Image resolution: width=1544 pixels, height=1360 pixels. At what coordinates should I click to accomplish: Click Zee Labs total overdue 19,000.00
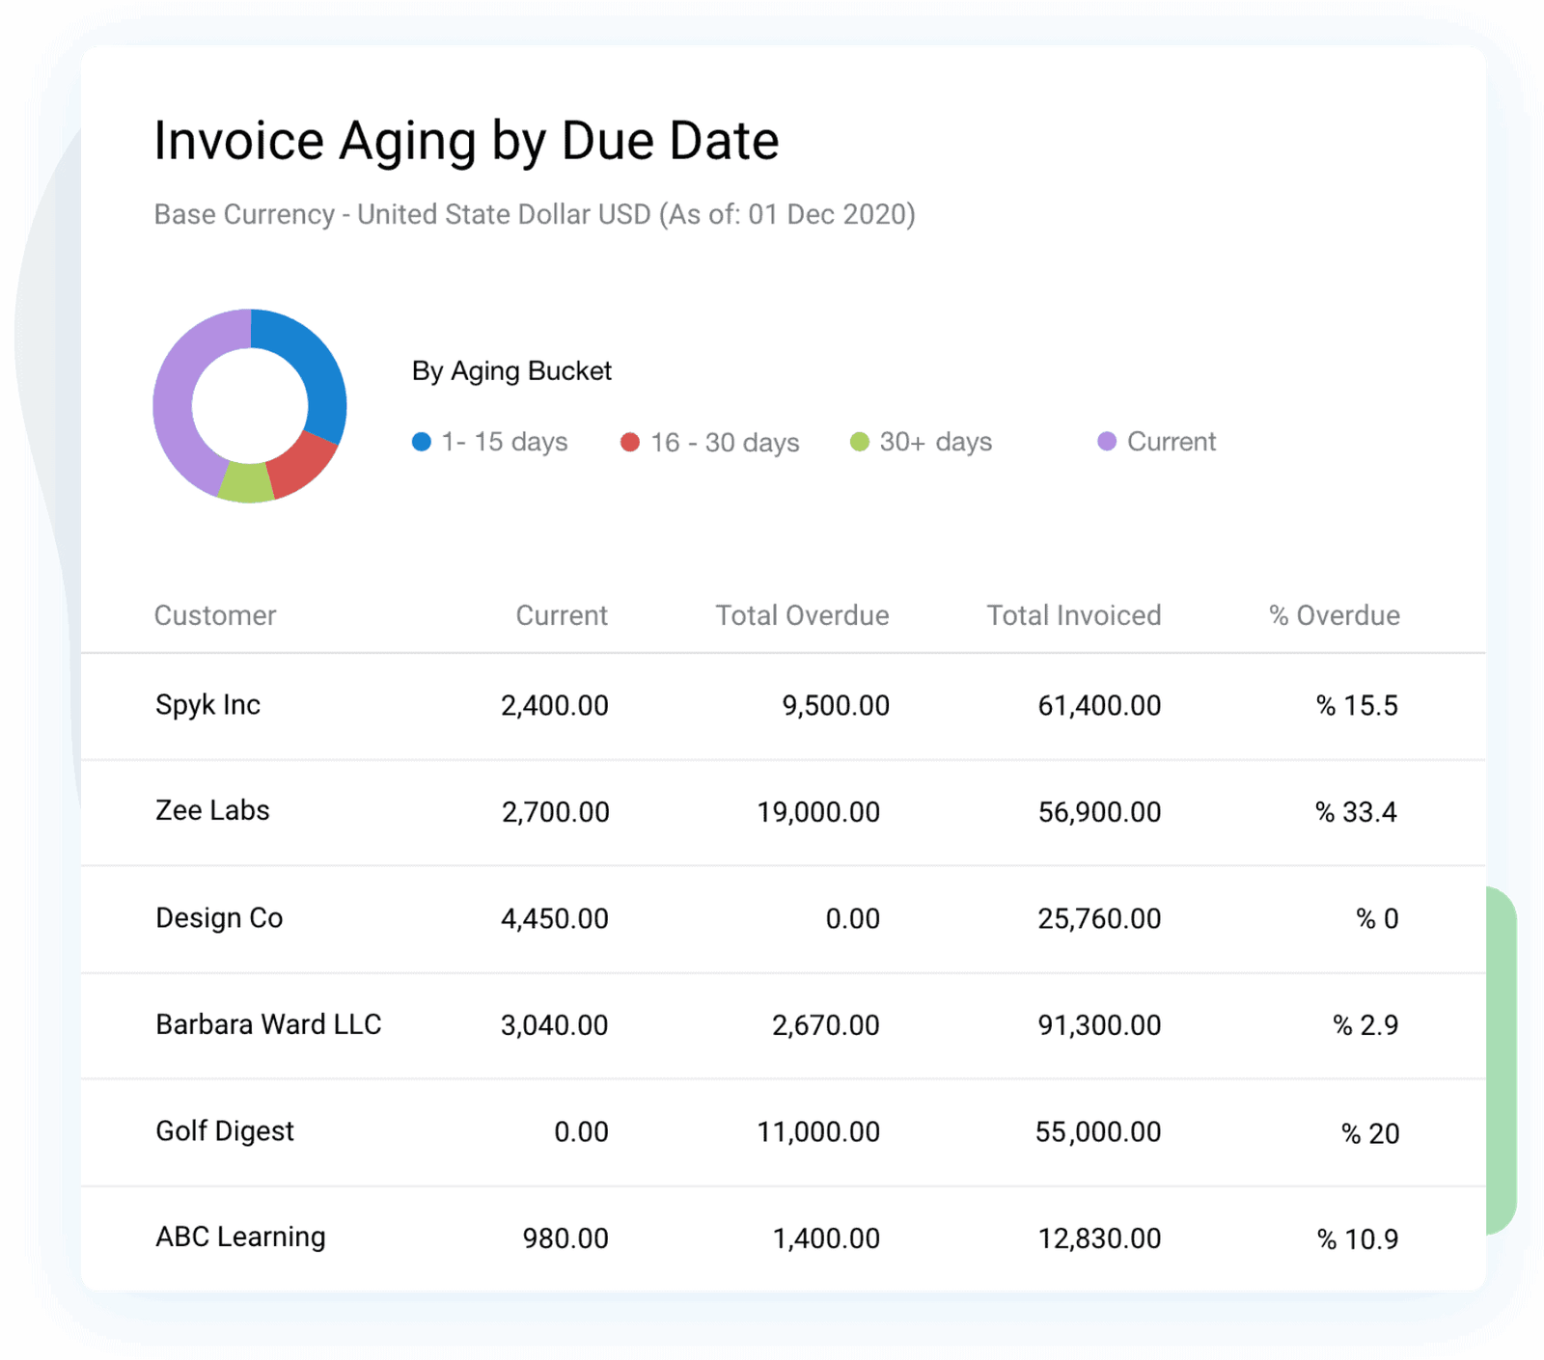(817, 812)
